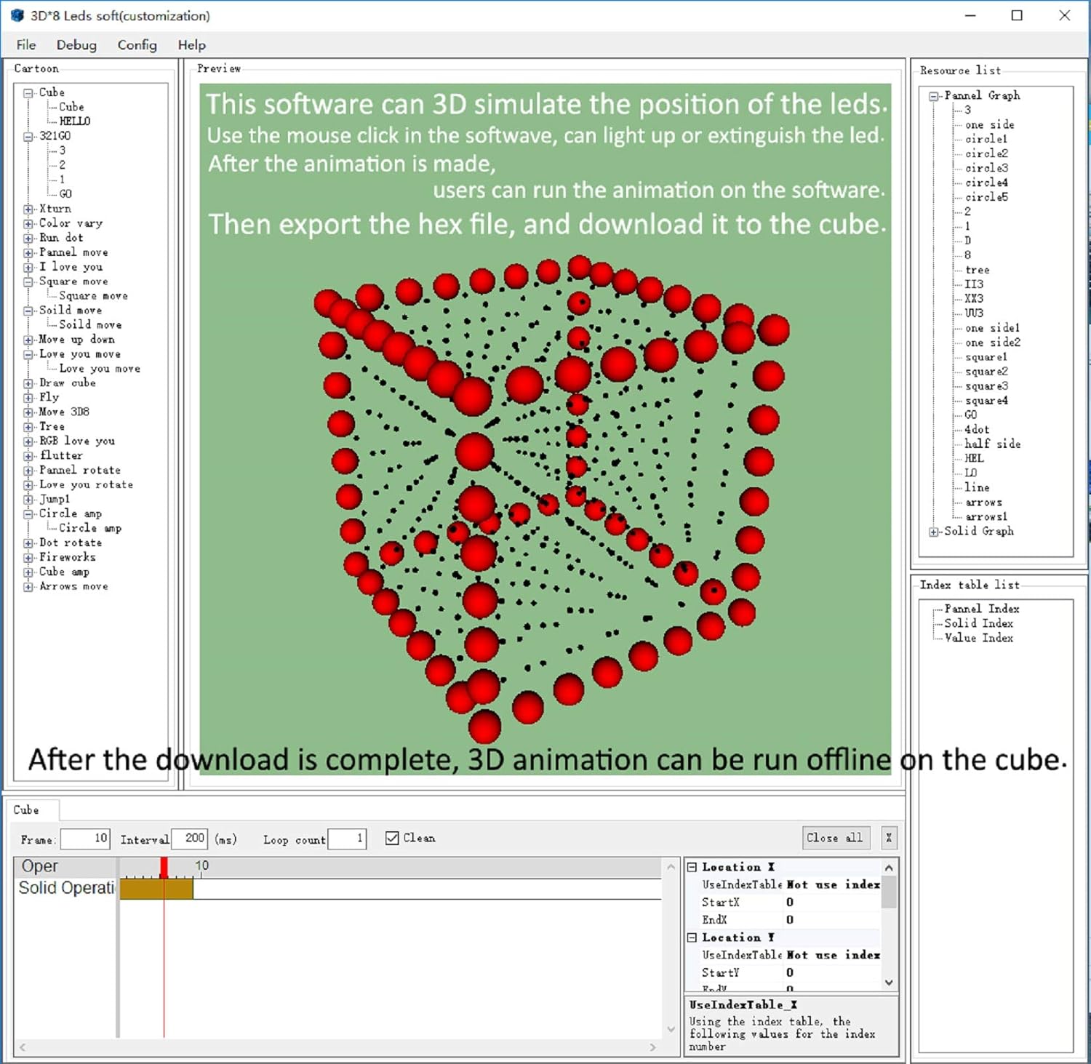Click the red playhead marker on the timeline
This screenshot has height=1064, width=1091.
coord(164,865)
